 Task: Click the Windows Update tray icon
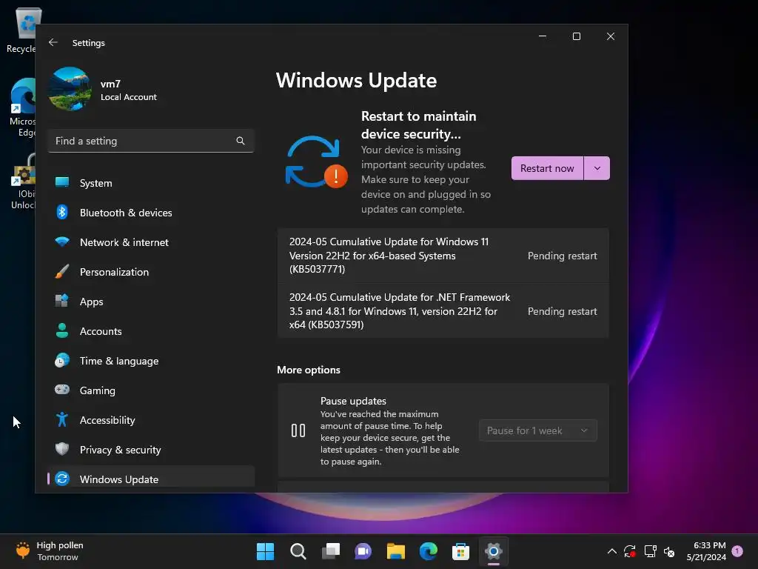pyautogui.click(x=630, y=551)
